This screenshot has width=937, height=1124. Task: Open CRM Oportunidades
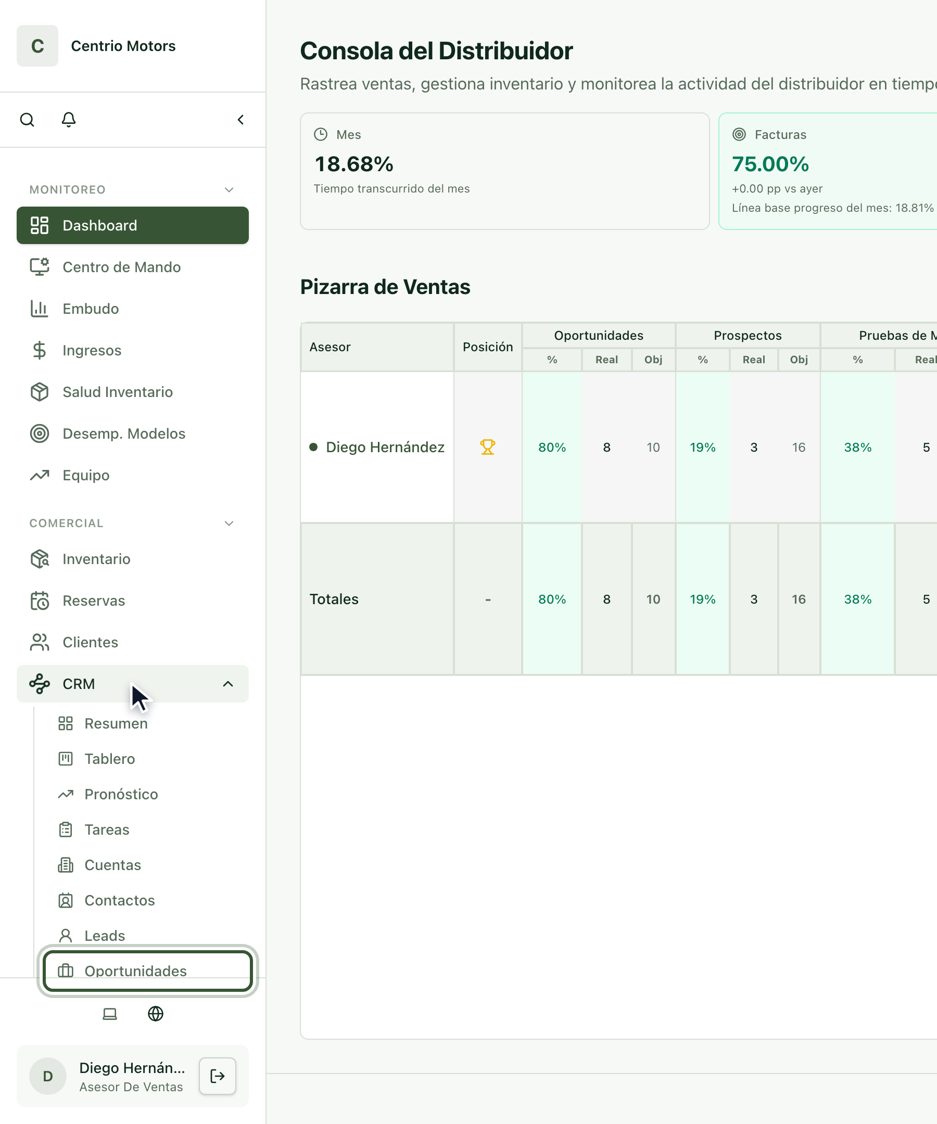pos(147,971)
